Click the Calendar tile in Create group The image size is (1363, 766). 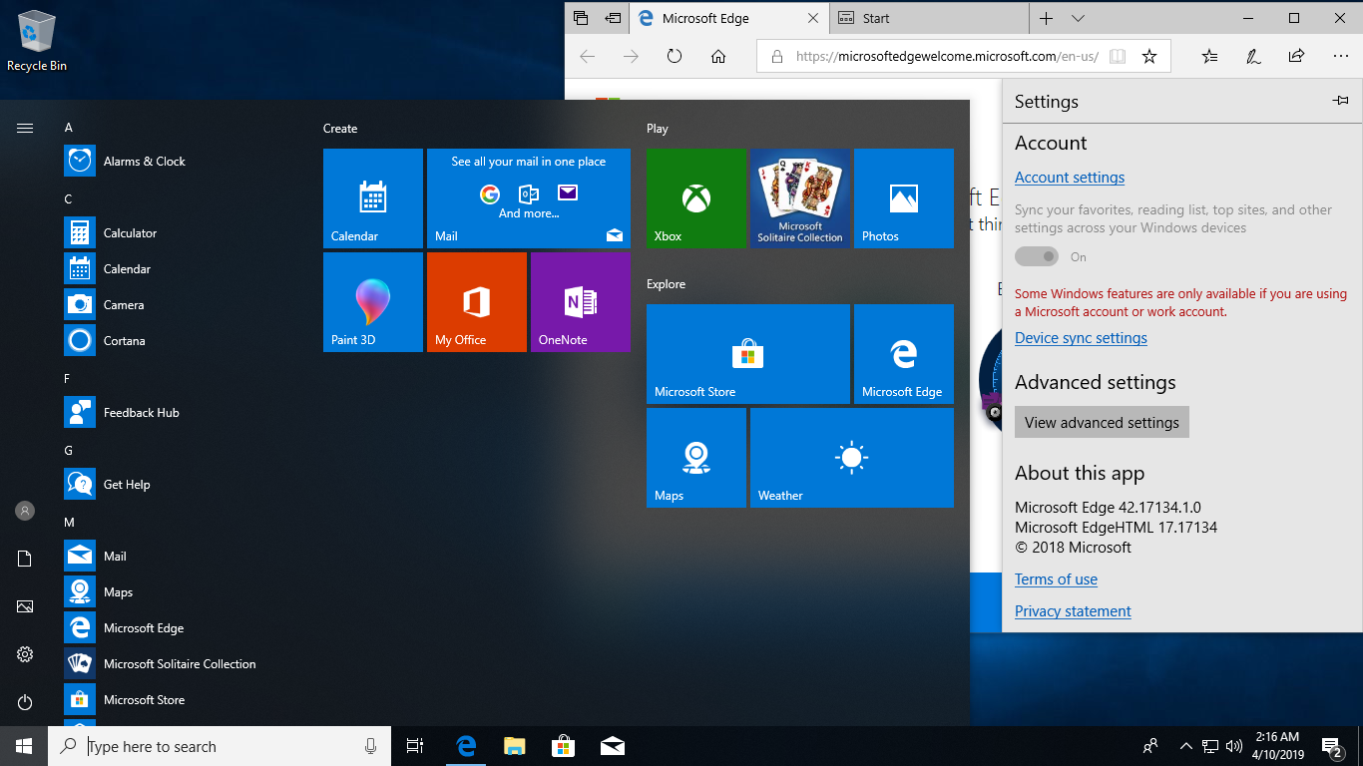click(373, 198)
